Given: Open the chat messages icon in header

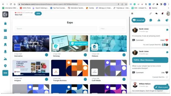Looking at the screenshot, I should tap(157, 14).
